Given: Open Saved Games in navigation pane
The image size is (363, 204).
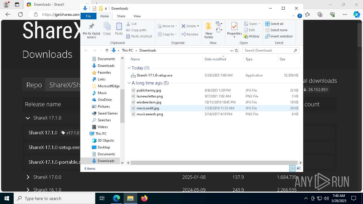Looking at the screenshot, I should coord(107,113).
